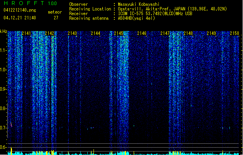243x155 pixels.
Task: Click the A504HB(yagi 4el) antenna text
Action: click(x=136, y=18)
